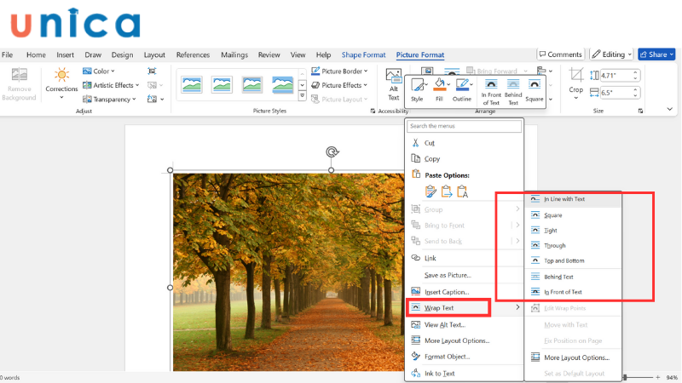Click the Search the menus field
The width and height of the screenshot is (682, 383).
pyautogui.click(x=464, y=126)
